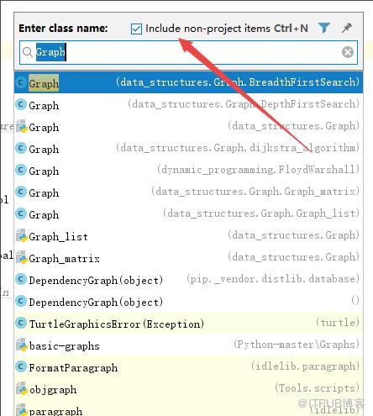Click Python file icon next to Graph_matrix
The image size is (373, 416).
click(x=22, y=258)
